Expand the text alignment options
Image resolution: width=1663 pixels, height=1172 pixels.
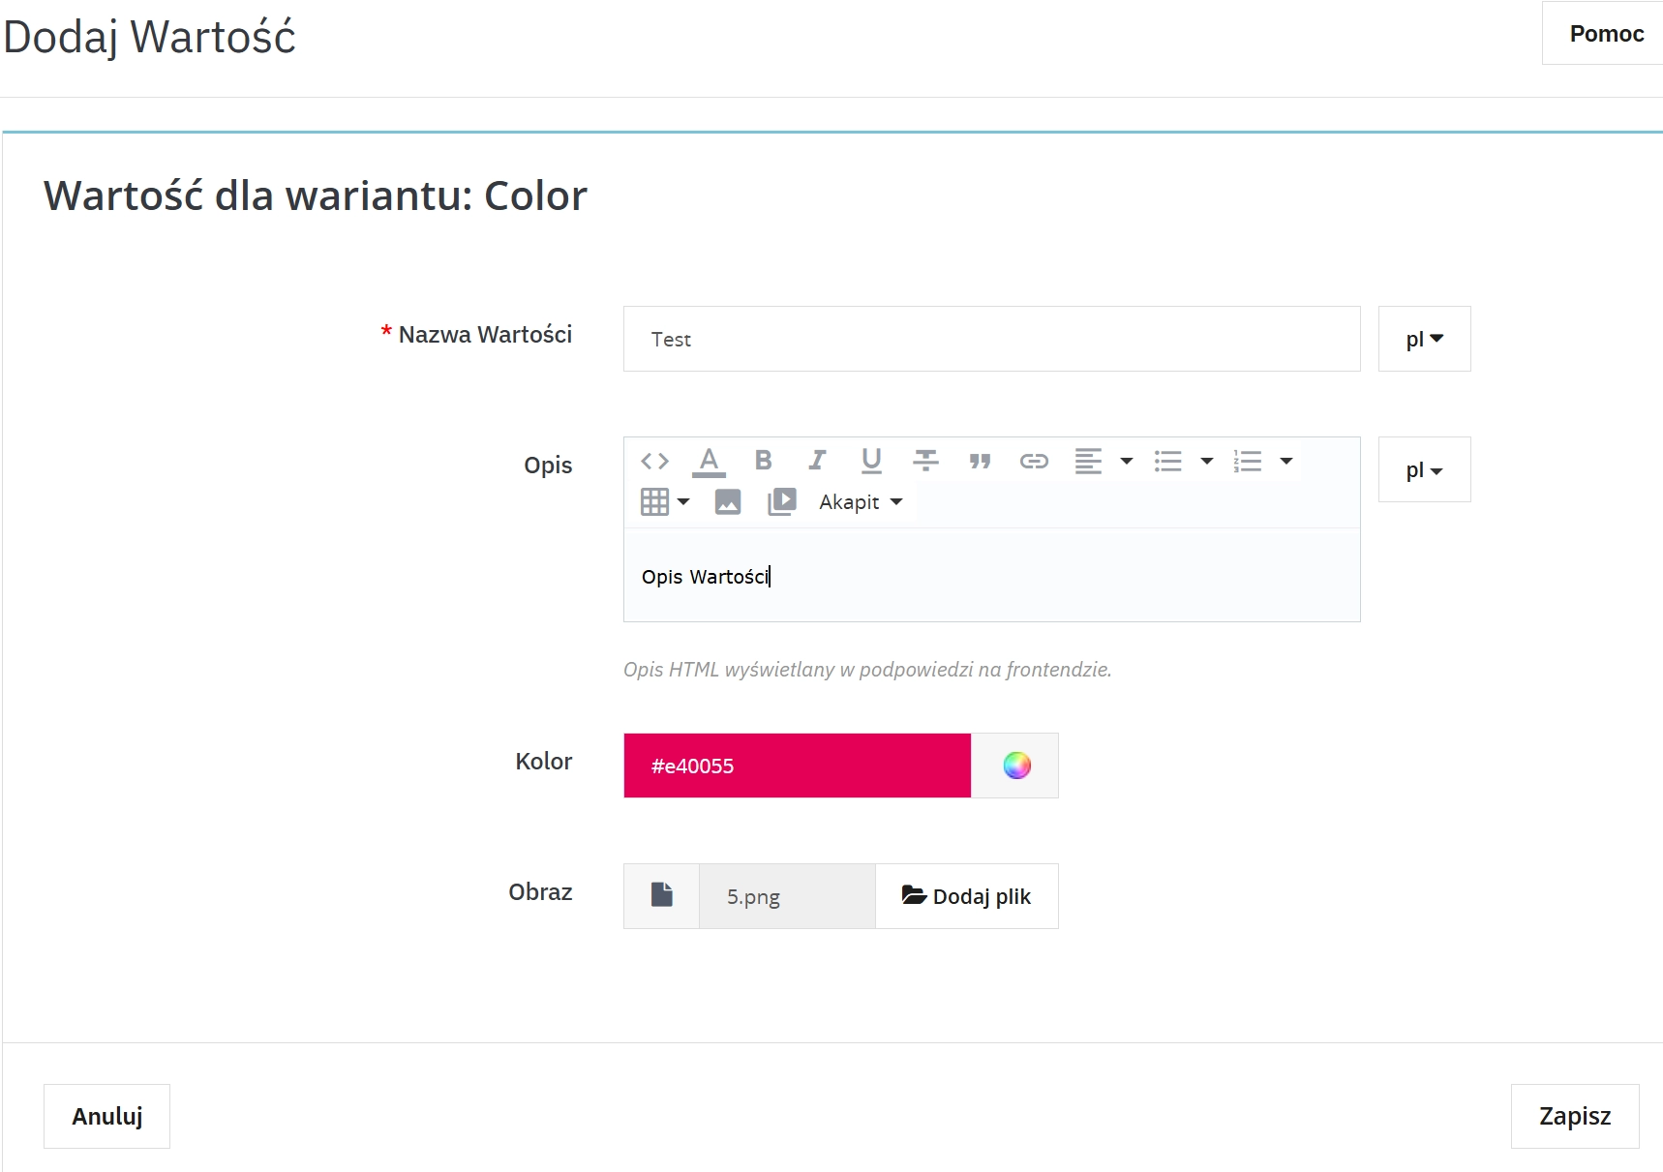tap(1125, 461)
